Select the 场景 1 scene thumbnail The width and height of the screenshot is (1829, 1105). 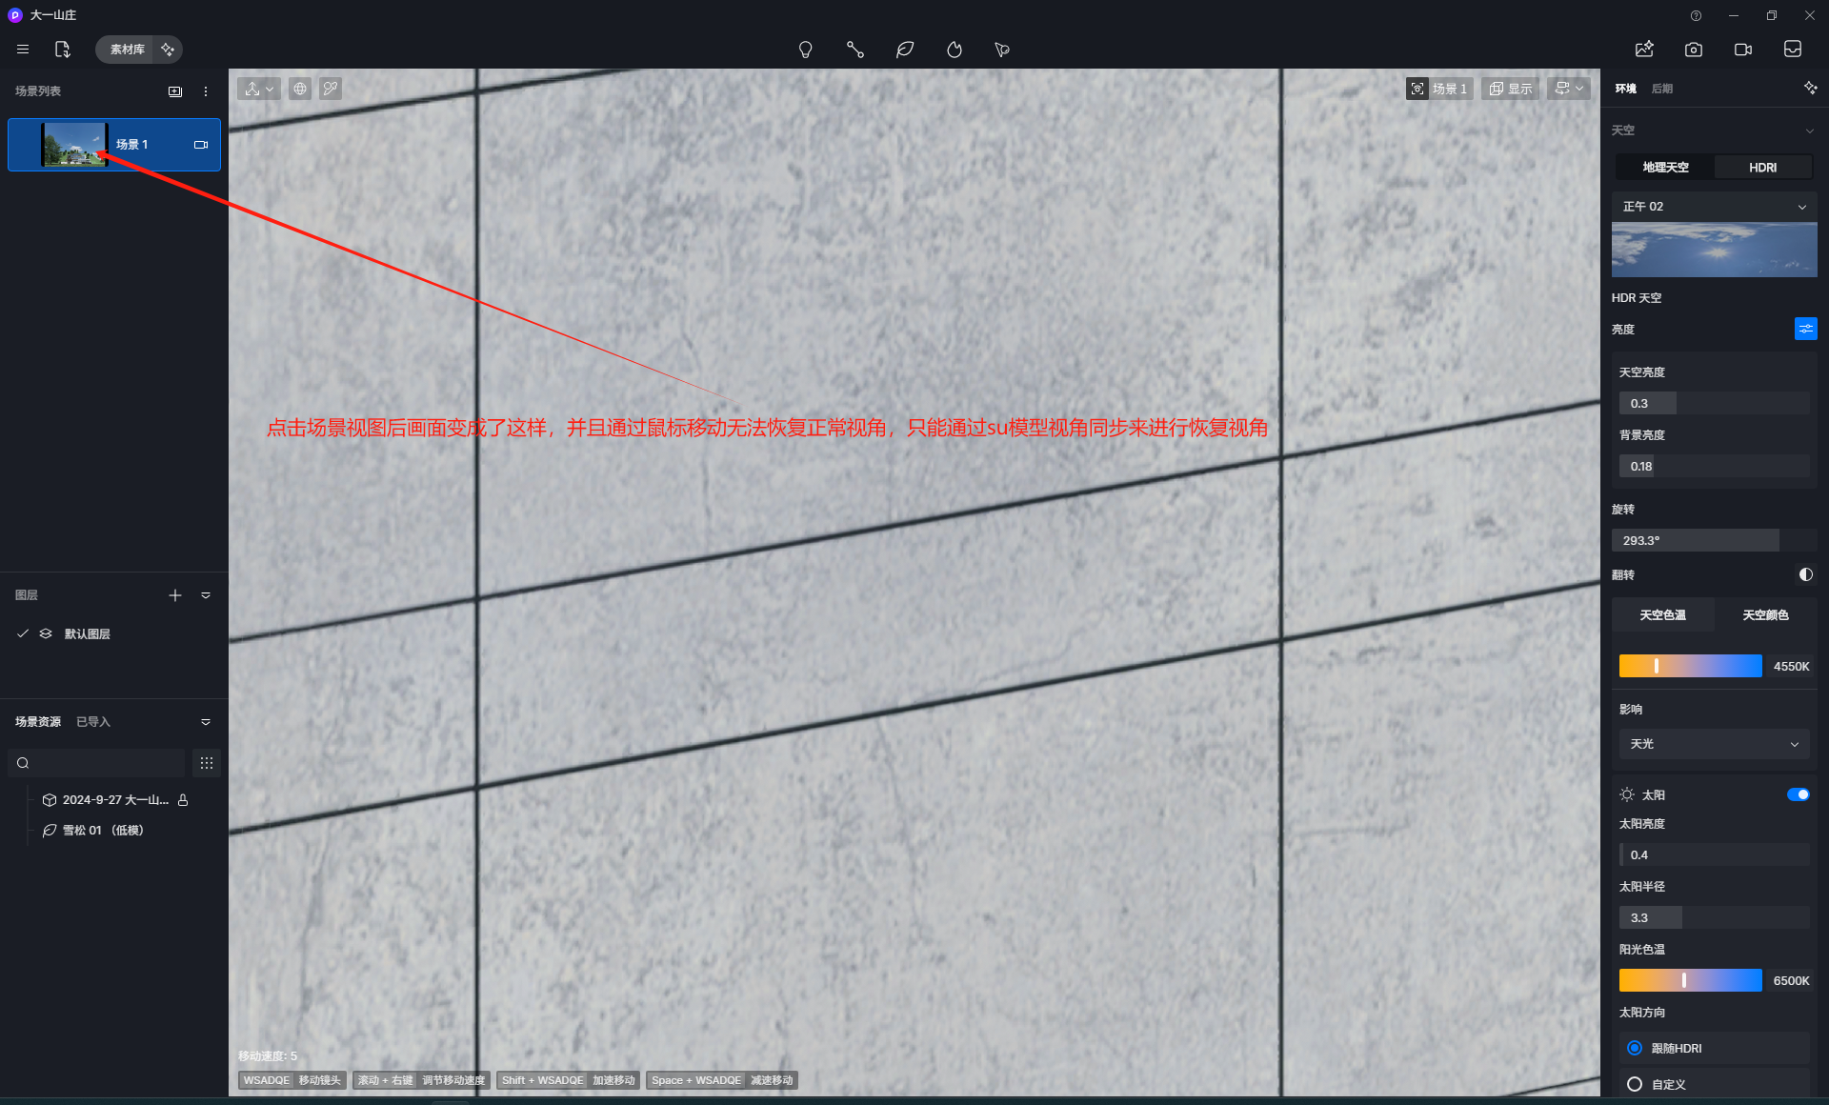click(74, 145)
